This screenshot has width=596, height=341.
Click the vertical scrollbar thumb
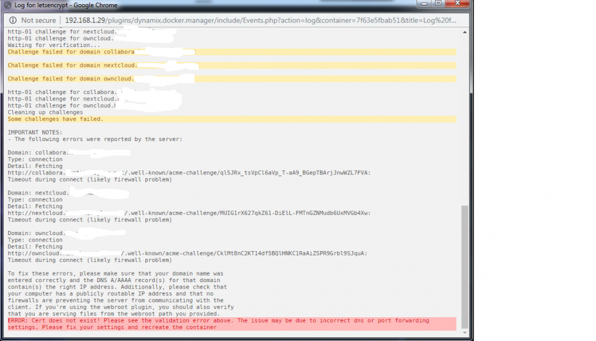point(464,267)
